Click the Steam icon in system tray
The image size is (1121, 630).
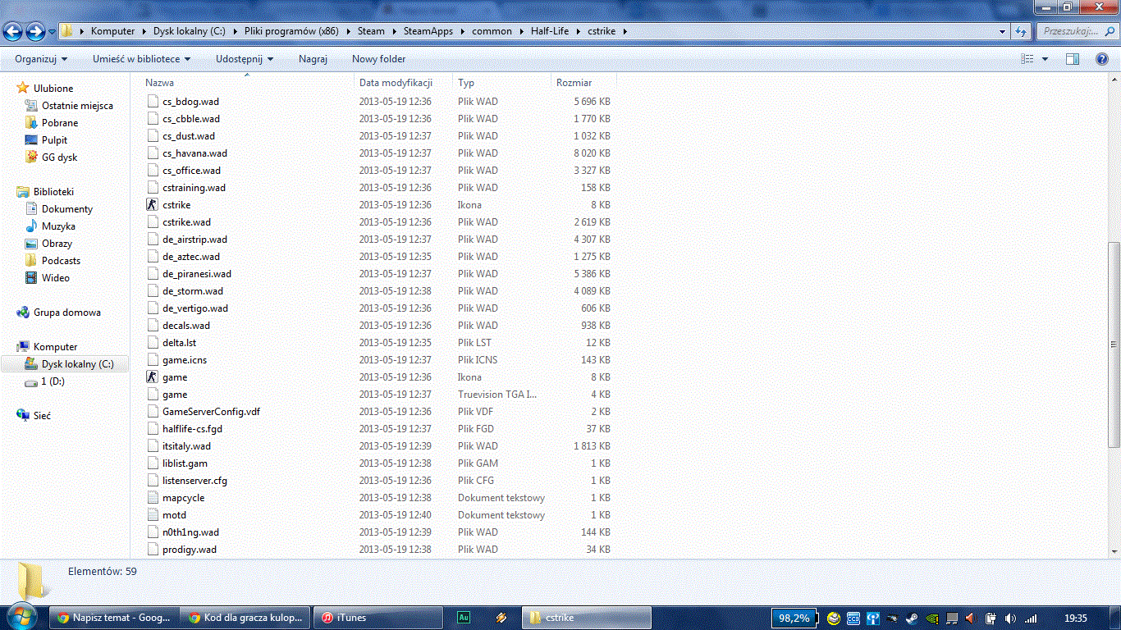(912, 618)
